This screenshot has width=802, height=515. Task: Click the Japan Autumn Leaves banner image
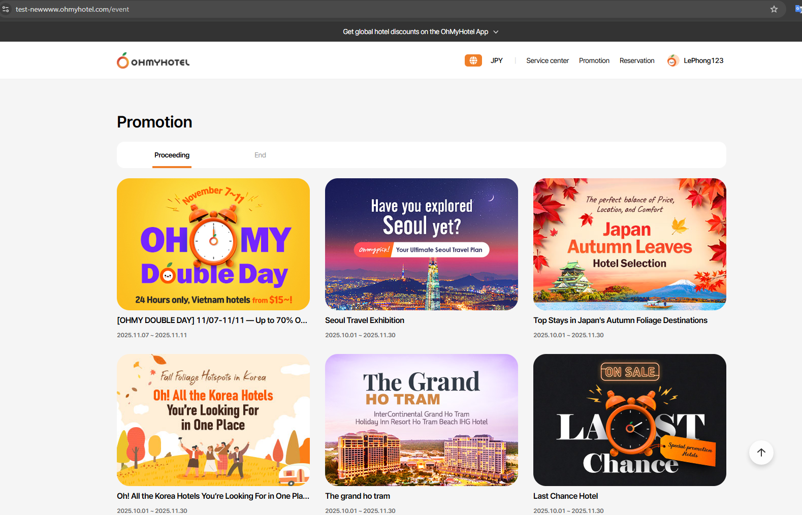630,244
